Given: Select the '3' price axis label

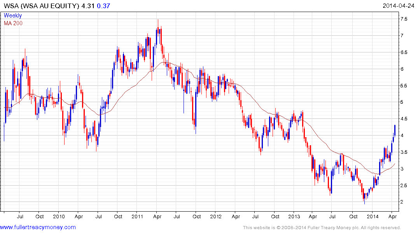Looking at the screenshot, I should click(x=402, y=169).
